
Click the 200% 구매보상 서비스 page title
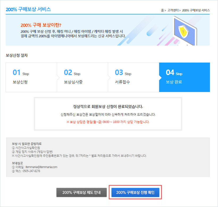[28, 9]
